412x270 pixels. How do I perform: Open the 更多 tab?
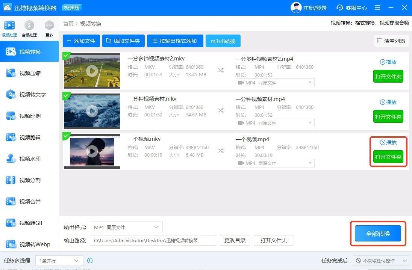point(49,29)
